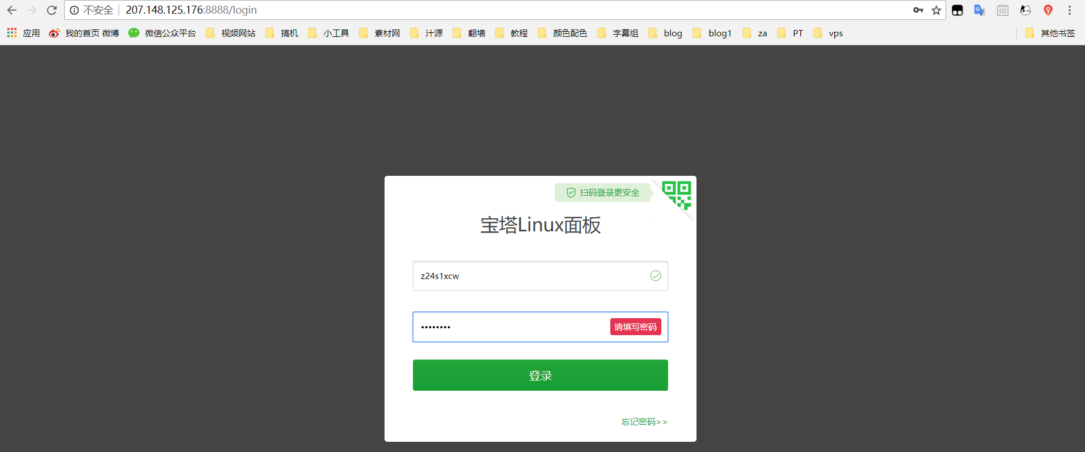Click the site info not-secure icon
The height and width of the screenshot is (452, 1085).
click(74, 10)
